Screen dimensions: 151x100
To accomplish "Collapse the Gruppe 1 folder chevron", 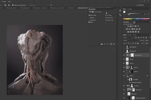I will [126, 86].
